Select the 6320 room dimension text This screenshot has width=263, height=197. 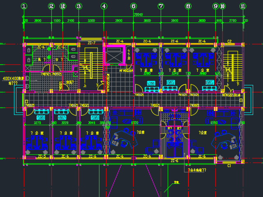click(134, 123)
